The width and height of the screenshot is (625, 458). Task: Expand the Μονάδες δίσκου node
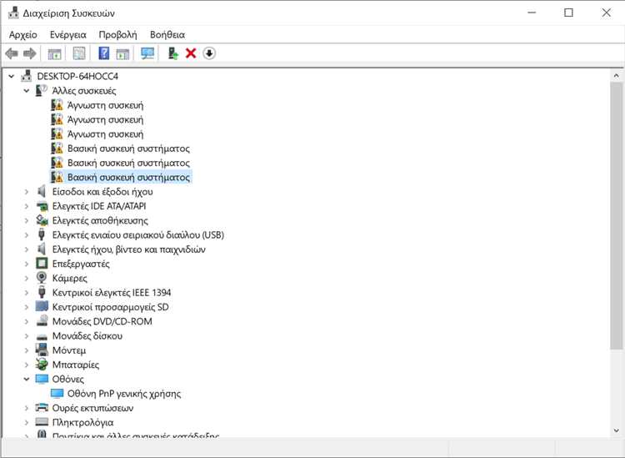27,336
